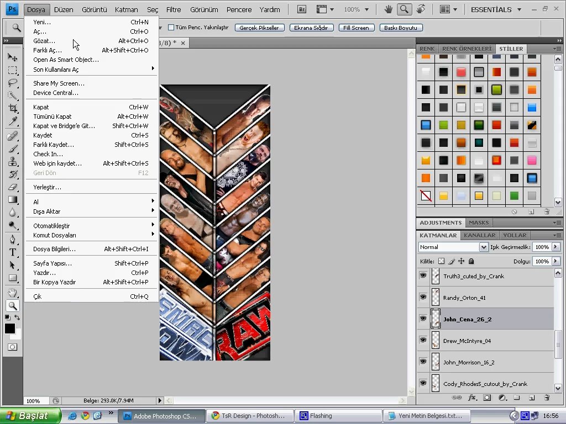566x424 pixels.
Task: Select the Dodge tool
Action: coord(13,225)
